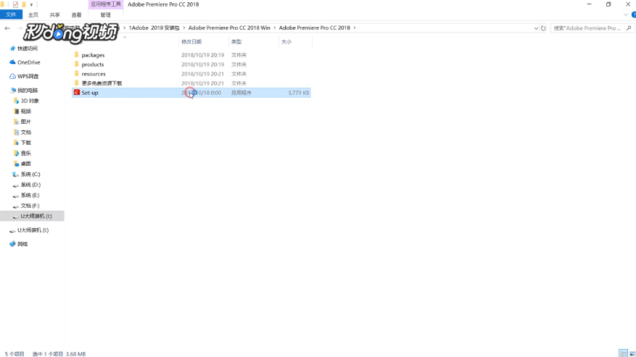The width and height of the screenshot is (636, 357).
Task: Switch to the 主页 ribbon tab
Action: pos(33,15)
